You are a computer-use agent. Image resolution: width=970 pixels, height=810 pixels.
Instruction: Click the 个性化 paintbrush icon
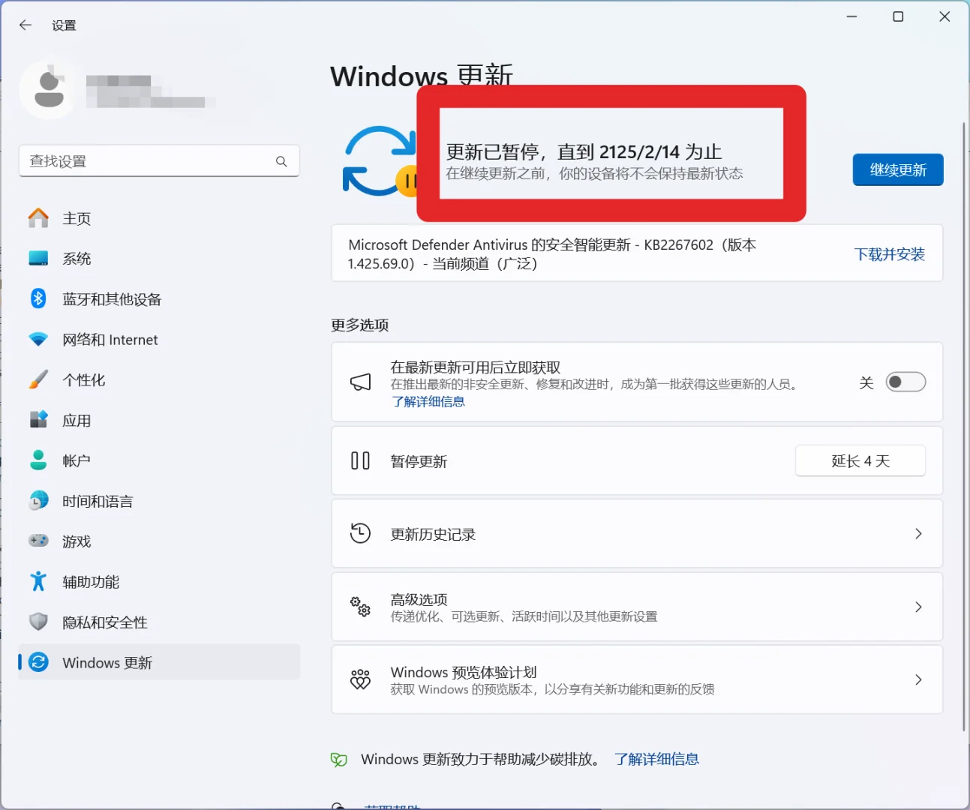[x=38, y=379]
